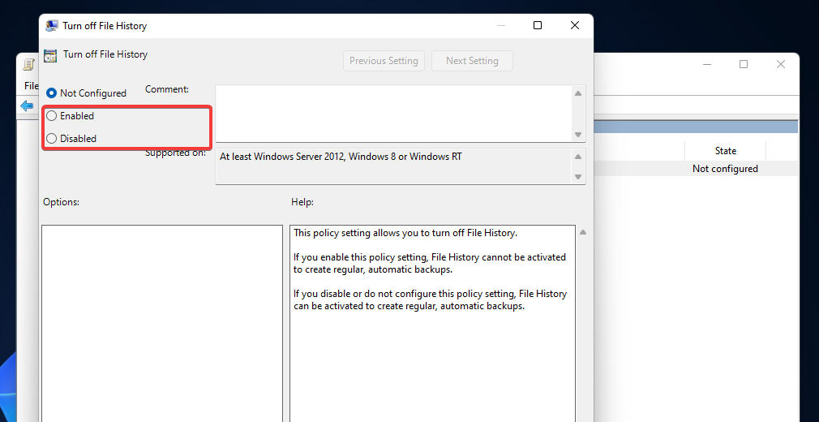Set the policy to Disabled

pyautogui.click(x=52, y=139)
